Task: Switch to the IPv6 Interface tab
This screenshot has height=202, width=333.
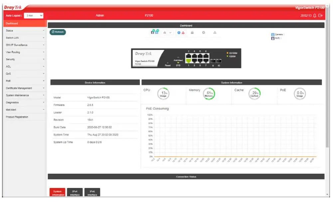Action: click(x=92, y=193)
